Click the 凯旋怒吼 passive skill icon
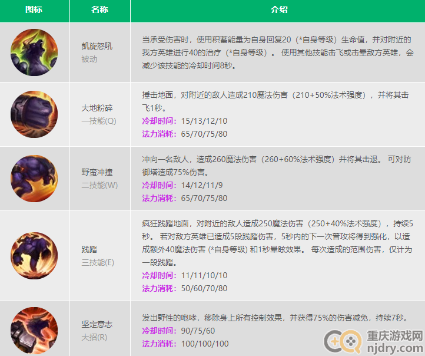This screenshot has height=356, width=425. click(x=34, y=52)
